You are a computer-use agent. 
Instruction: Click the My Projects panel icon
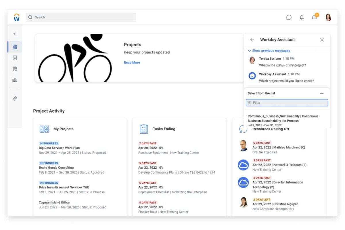(x=44, y=129)
